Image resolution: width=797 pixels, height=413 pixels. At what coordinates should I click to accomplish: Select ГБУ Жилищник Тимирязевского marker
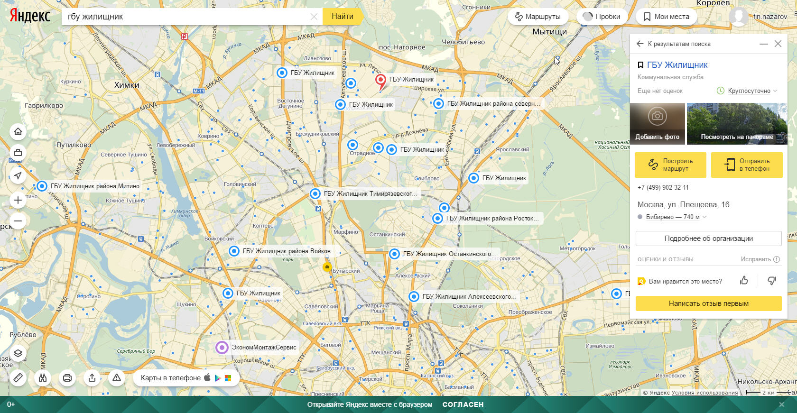click(315, 193)
